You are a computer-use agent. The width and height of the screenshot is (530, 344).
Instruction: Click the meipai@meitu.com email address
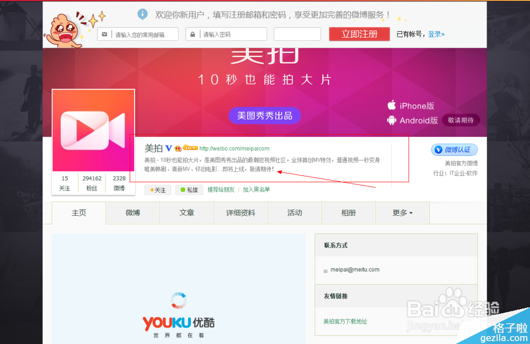355,270
